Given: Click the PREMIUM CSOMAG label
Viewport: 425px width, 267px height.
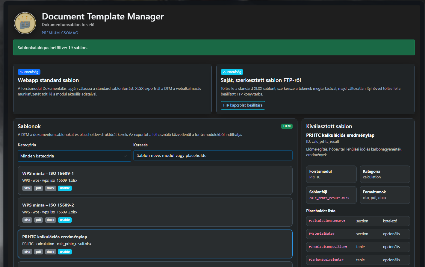Looking at the screenshot, I should (60, 33).
